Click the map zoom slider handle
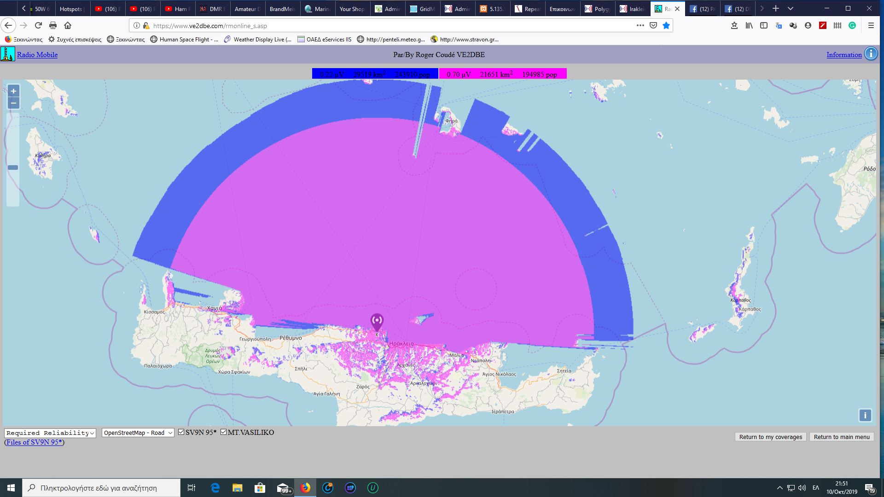Screen dimensions: 884x497 13,168
